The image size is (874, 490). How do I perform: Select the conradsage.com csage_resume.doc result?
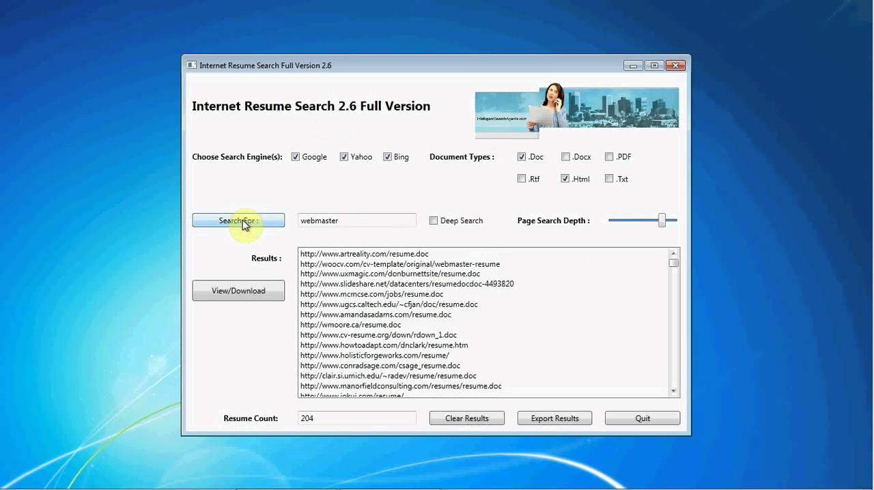pos(380,366)
